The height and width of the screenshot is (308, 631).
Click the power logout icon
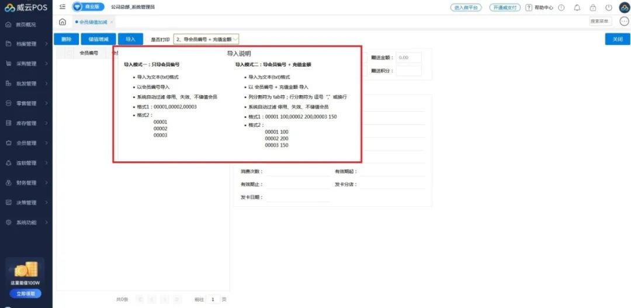tap(608, 8)
